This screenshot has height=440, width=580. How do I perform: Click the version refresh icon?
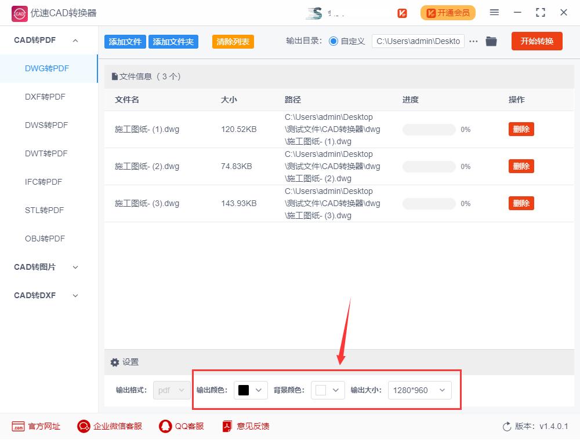pos(507,427)
